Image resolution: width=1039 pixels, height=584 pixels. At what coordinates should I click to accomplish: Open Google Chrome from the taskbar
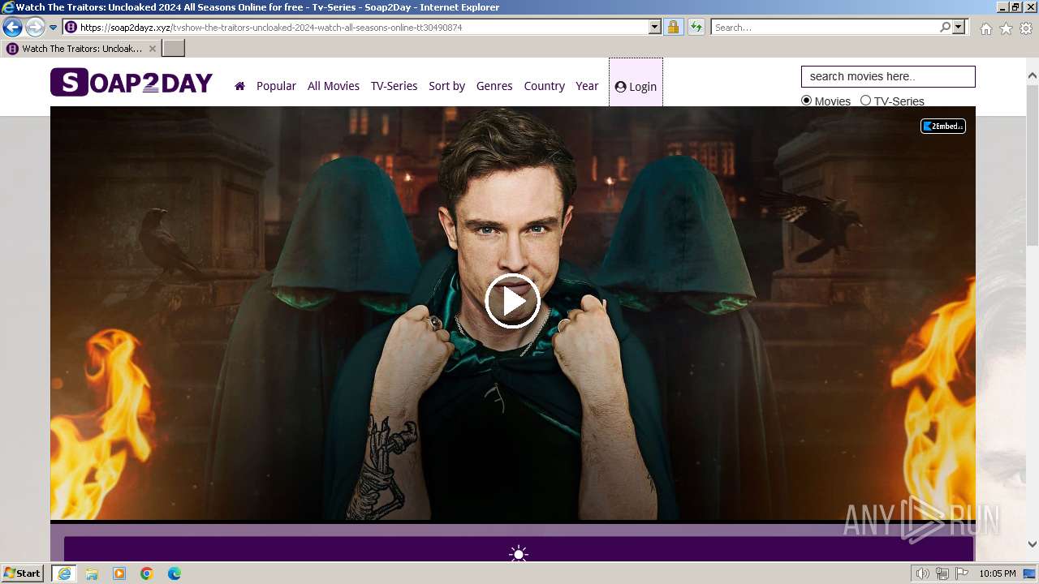(x=147, y=573)
